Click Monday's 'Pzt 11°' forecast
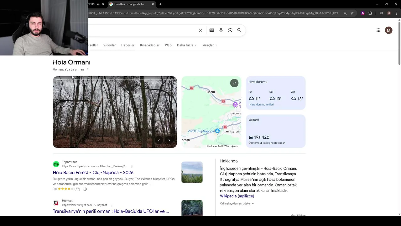 pos(254,96)
